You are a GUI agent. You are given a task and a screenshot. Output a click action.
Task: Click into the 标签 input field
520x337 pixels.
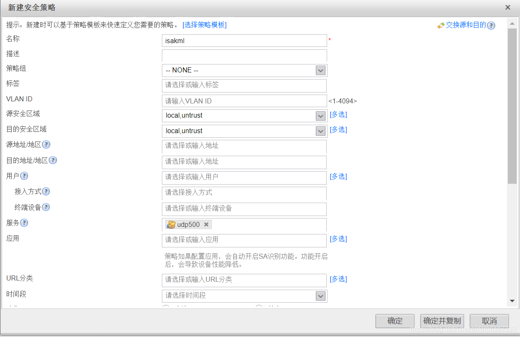tap(244, 86)
